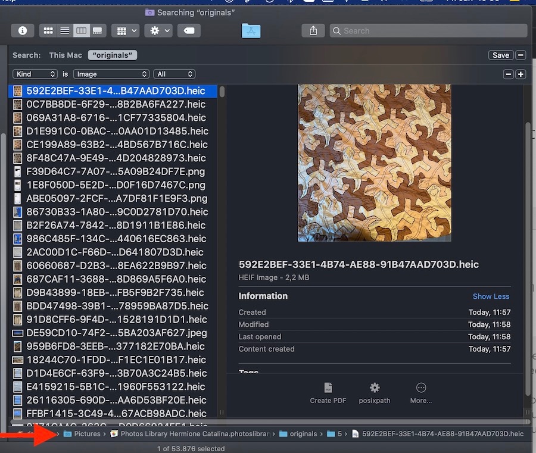Open the Share toolbar button

(313, 30)
